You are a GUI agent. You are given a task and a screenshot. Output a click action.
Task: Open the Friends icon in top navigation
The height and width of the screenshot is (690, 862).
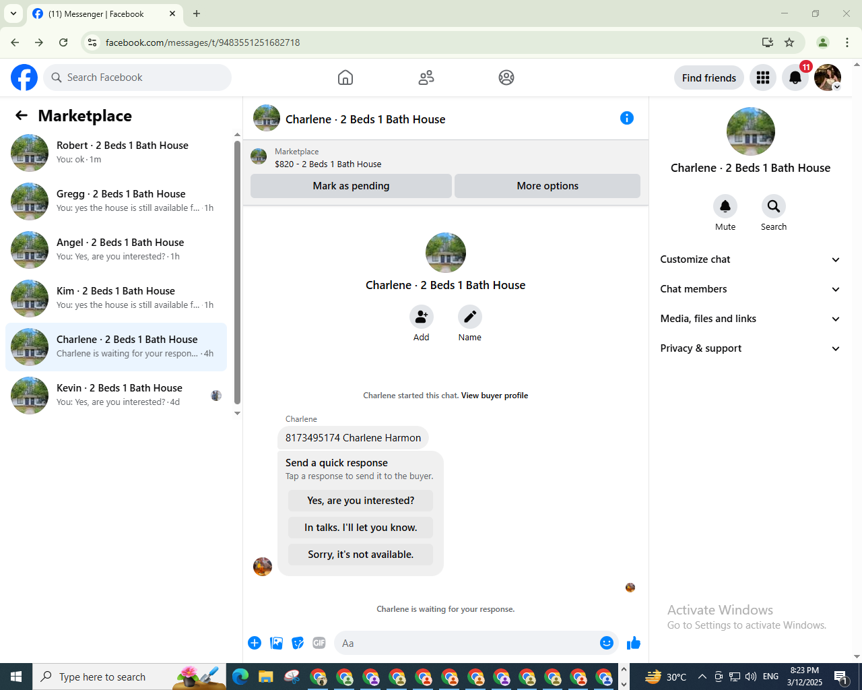pyautogui.click(x=426, y=77)
